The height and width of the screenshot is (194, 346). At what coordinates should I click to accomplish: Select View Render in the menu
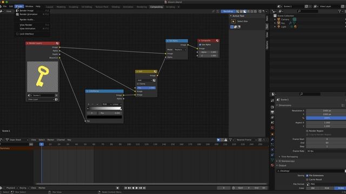click(x=32, y=25)
